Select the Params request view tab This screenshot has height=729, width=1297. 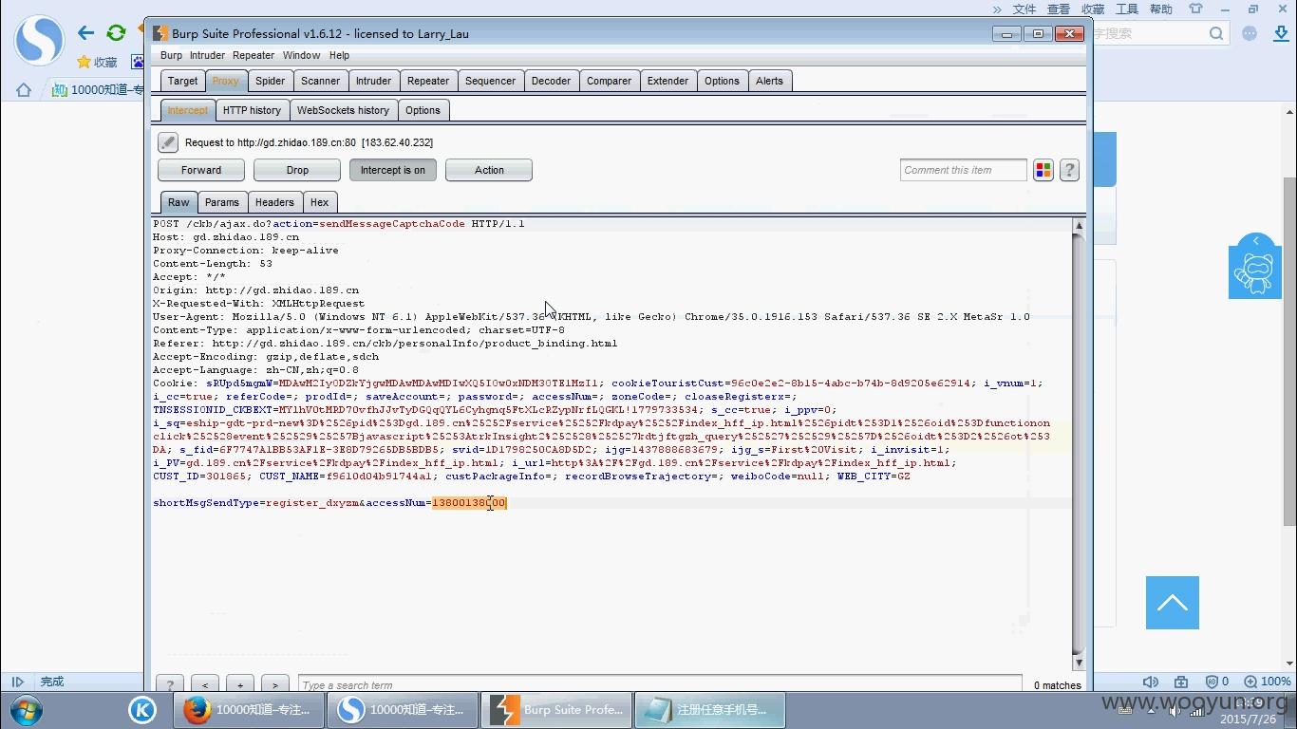coord(222,202)
